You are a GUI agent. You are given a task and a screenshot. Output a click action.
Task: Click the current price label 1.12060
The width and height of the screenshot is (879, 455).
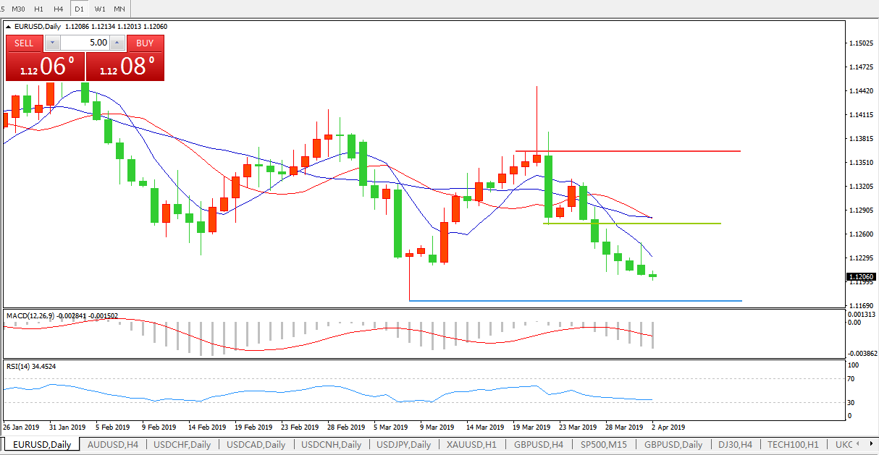[860, 276]
